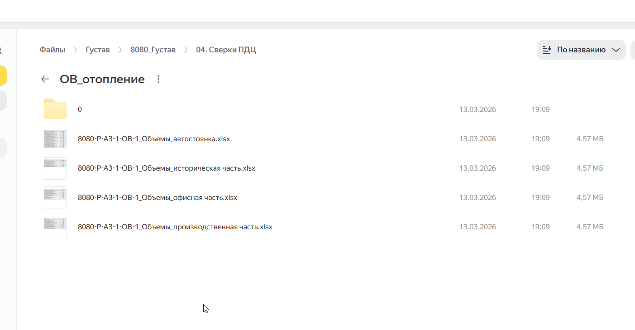Select file name Объемы_историческая часть.xlsx

click(x=167, y=168)
